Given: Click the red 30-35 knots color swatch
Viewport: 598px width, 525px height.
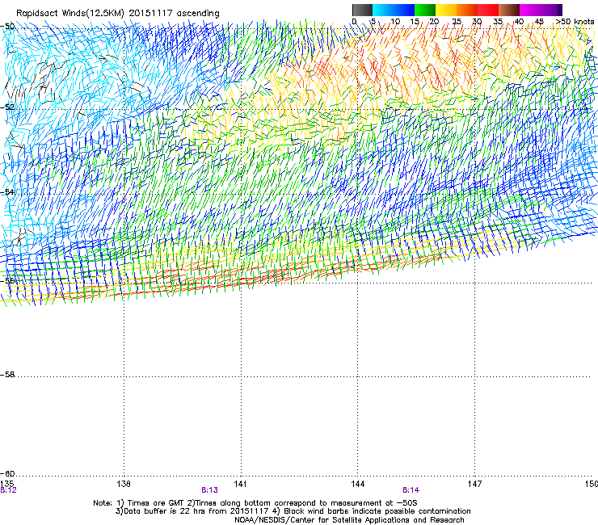Looking at the screenshot, I should (x=488, y=10).
